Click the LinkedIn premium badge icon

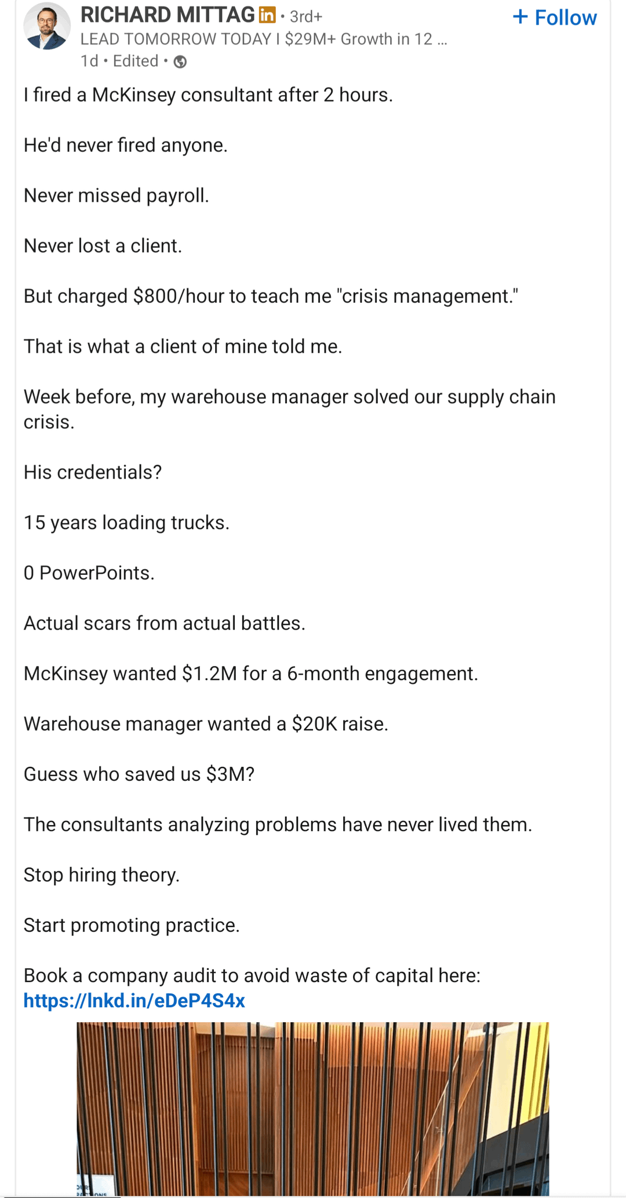click(267, 15)
